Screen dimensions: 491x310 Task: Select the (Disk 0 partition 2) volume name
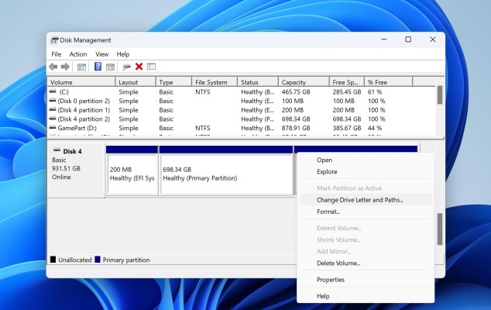coord(84,101)
